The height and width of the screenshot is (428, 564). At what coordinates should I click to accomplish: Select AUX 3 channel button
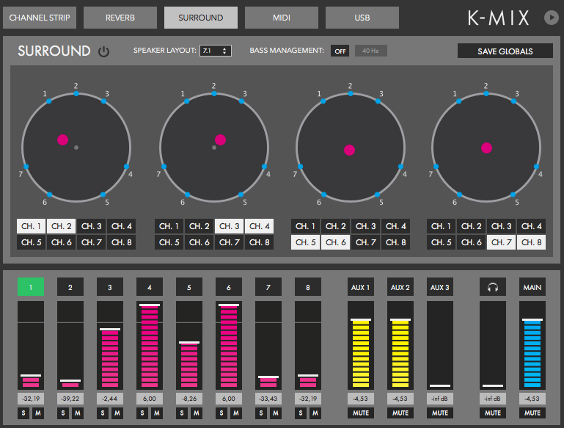coord(439,287)
